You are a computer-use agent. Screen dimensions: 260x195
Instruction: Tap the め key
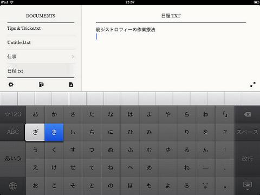(149, 167)
